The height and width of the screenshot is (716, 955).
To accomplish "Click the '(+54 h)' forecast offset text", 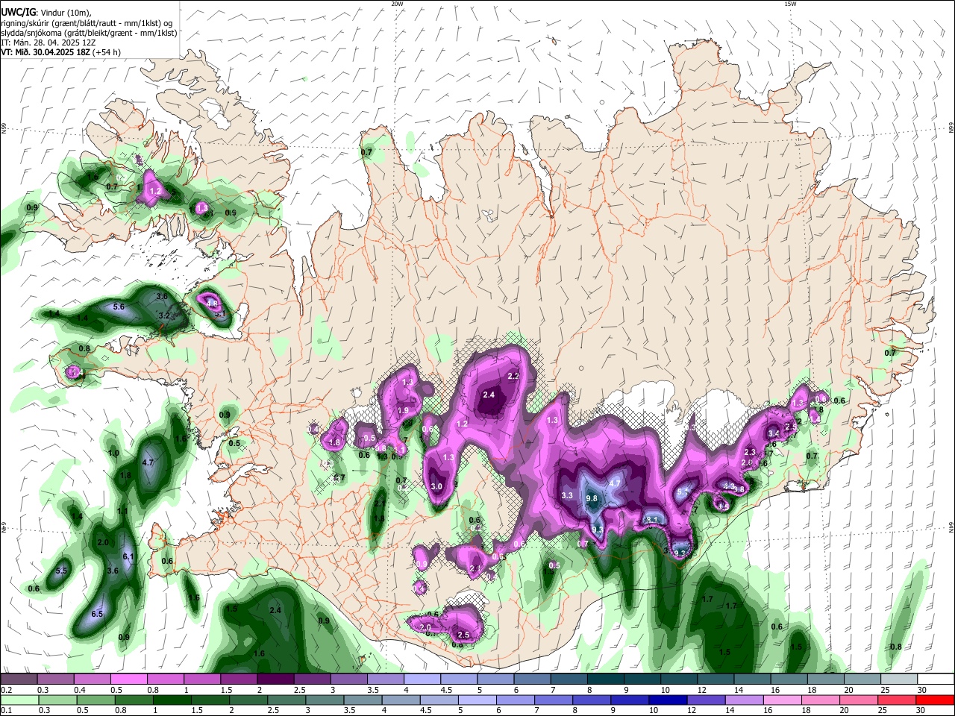I will [x=107, y=52].
